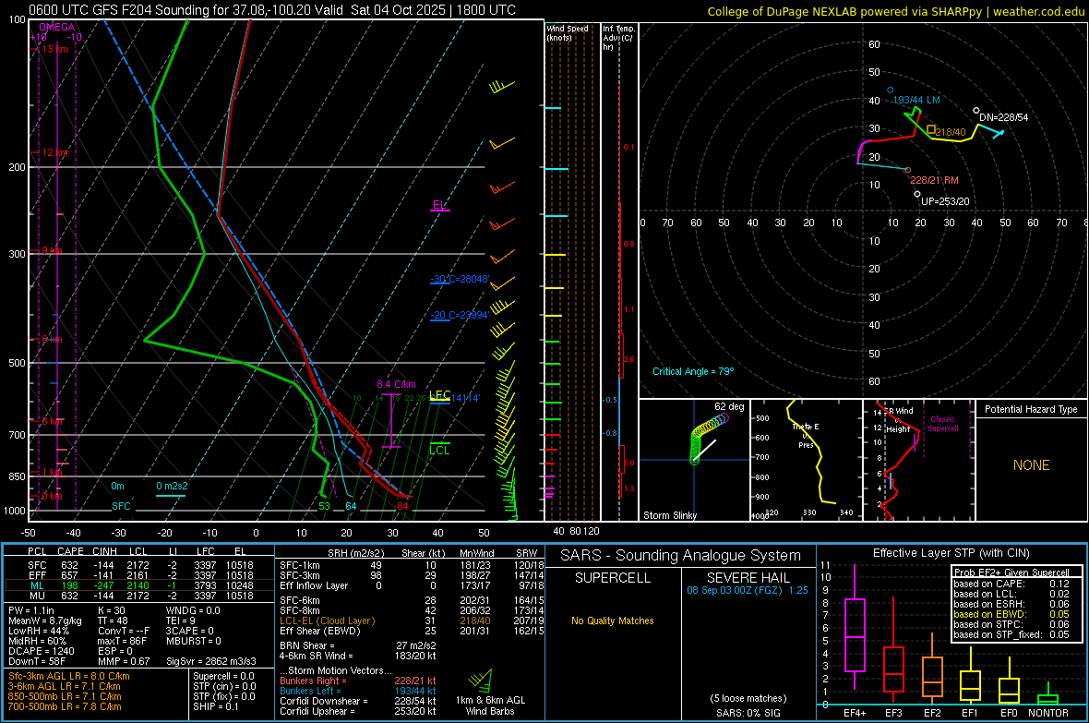The width and height of the screenshot is (1089, 723).
Task: Click the Corfidi Downshear = 228/54 kt line
Action: [x=358, y=701]
